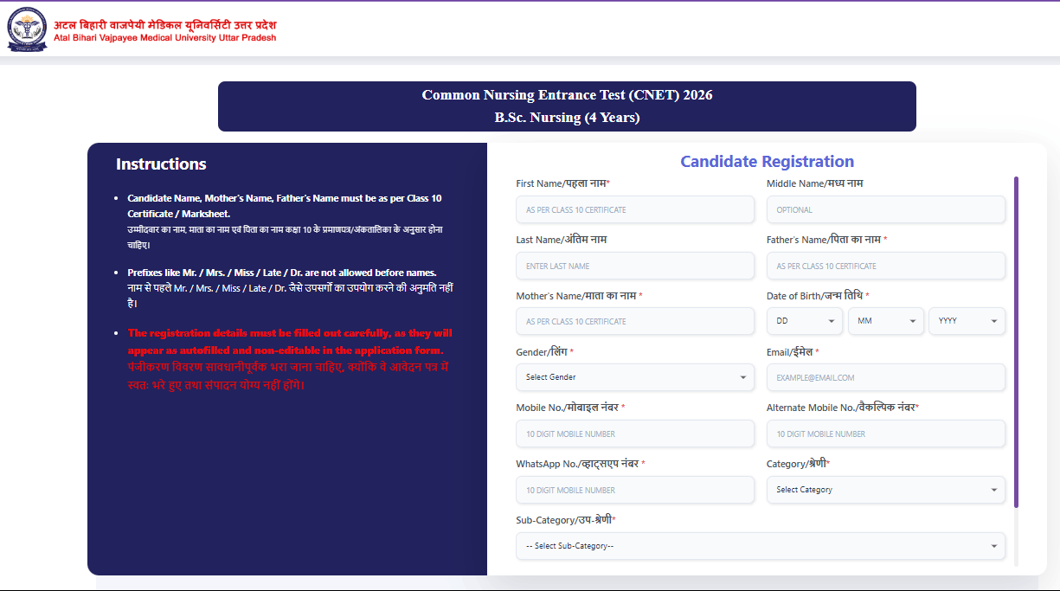Open the DD day dropdown
This screenshot has width=1060, height=591.
[804, 321]
